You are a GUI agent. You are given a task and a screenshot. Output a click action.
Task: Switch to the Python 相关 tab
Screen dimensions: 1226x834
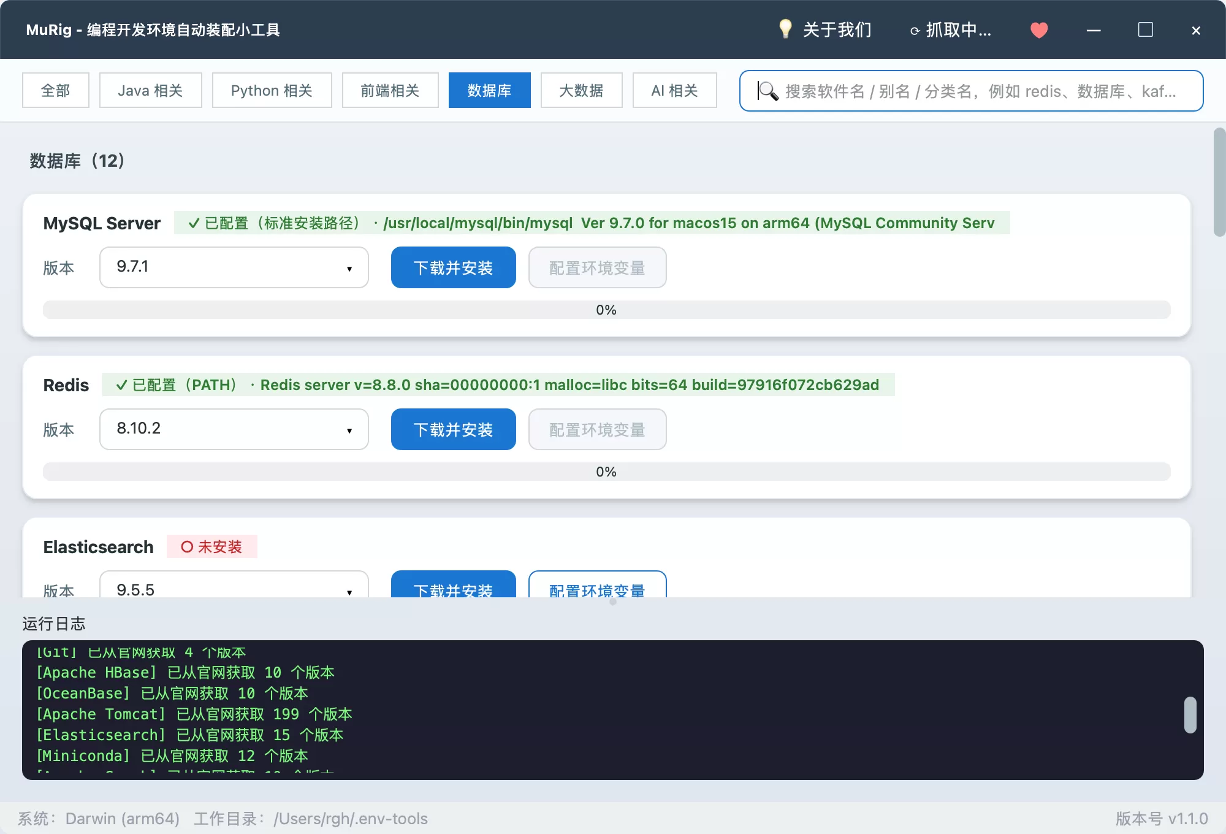click(x=272, y=90)
